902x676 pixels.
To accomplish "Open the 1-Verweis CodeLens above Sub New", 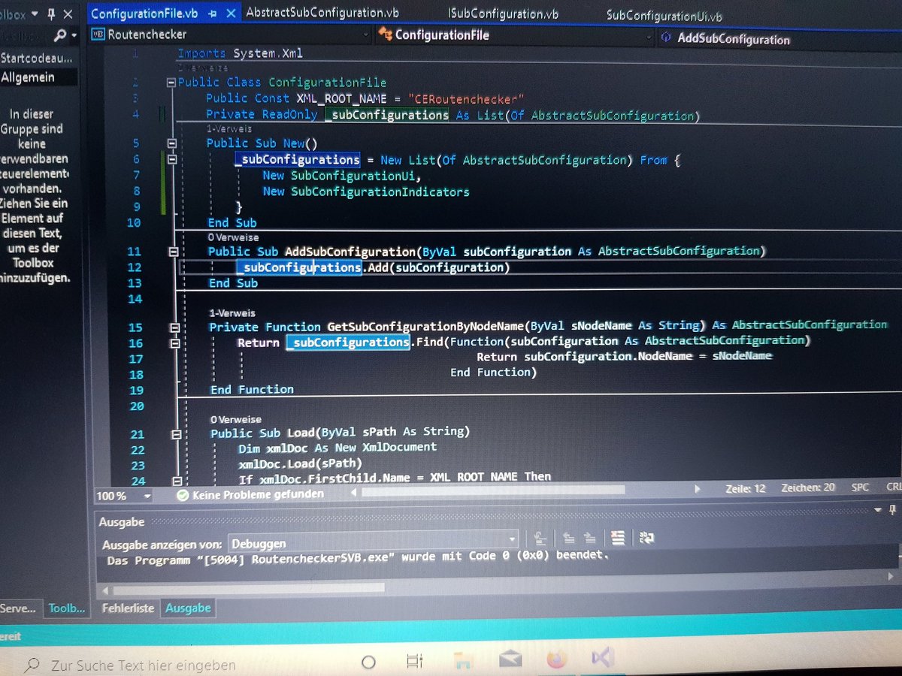I will pos(229,129).
